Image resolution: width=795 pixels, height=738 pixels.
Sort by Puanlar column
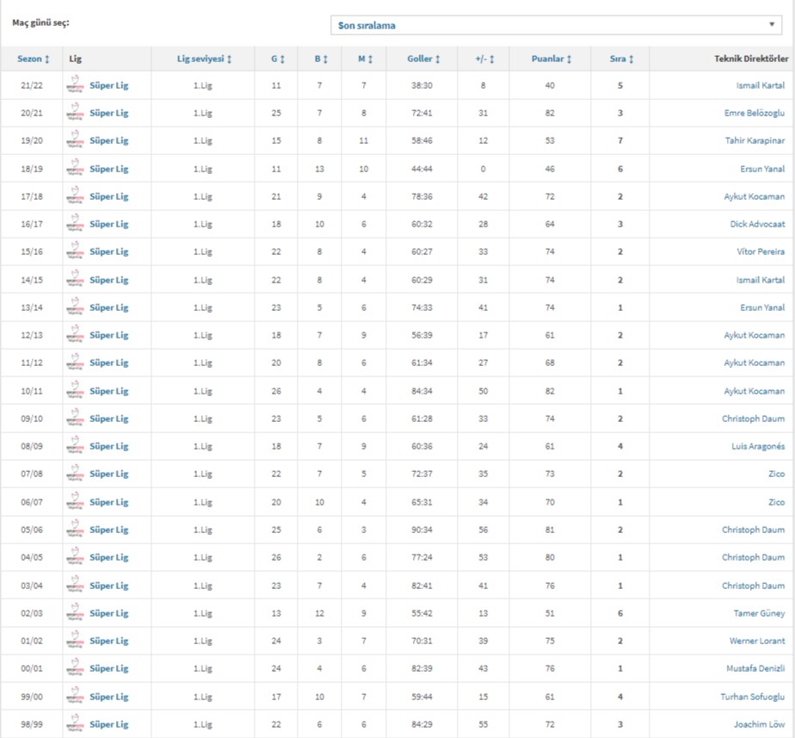[x=552, y=59]
